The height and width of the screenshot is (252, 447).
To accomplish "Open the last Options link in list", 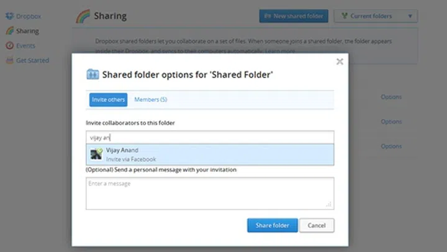I will pos(391,146).
